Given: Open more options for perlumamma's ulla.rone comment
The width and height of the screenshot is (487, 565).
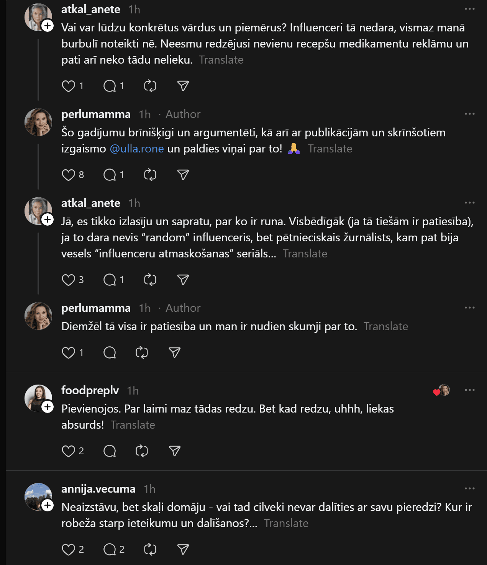Looking at the screenshot, I should tap(469, 114).
